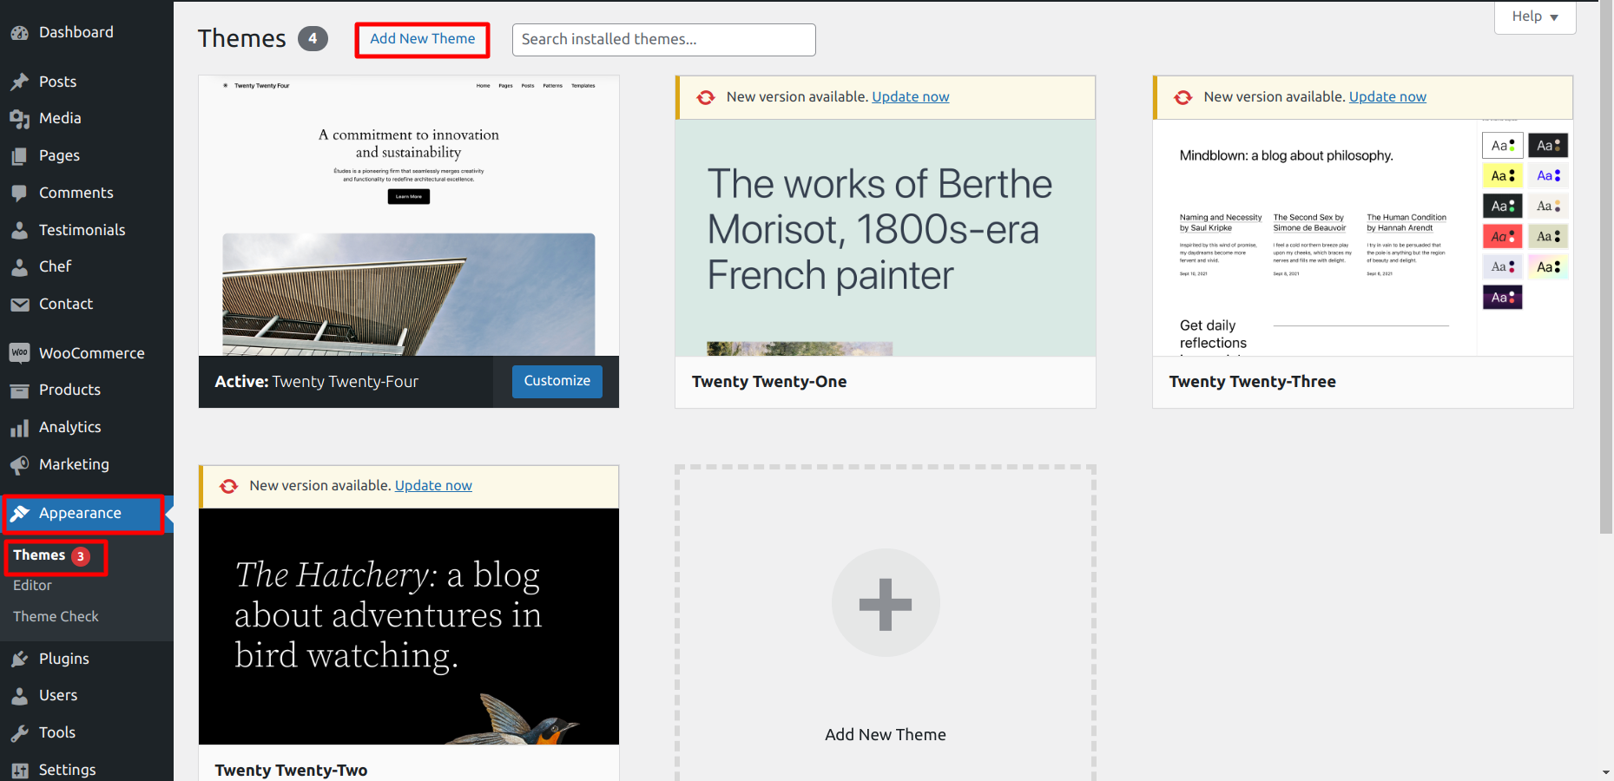1614x781 pixels.
Task: Click the Add New Theme button at top
Action: coord(422,39)
